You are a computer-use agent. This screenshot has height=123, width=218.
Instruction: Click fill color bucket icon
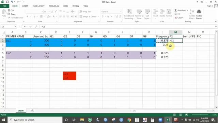coord(48,17)
